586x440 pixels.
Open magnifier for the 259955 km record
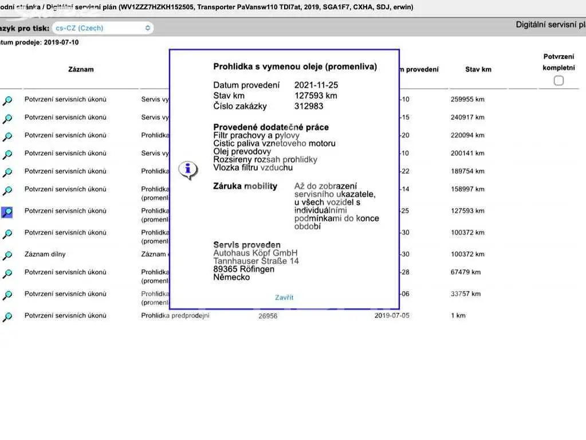[7, 100]
